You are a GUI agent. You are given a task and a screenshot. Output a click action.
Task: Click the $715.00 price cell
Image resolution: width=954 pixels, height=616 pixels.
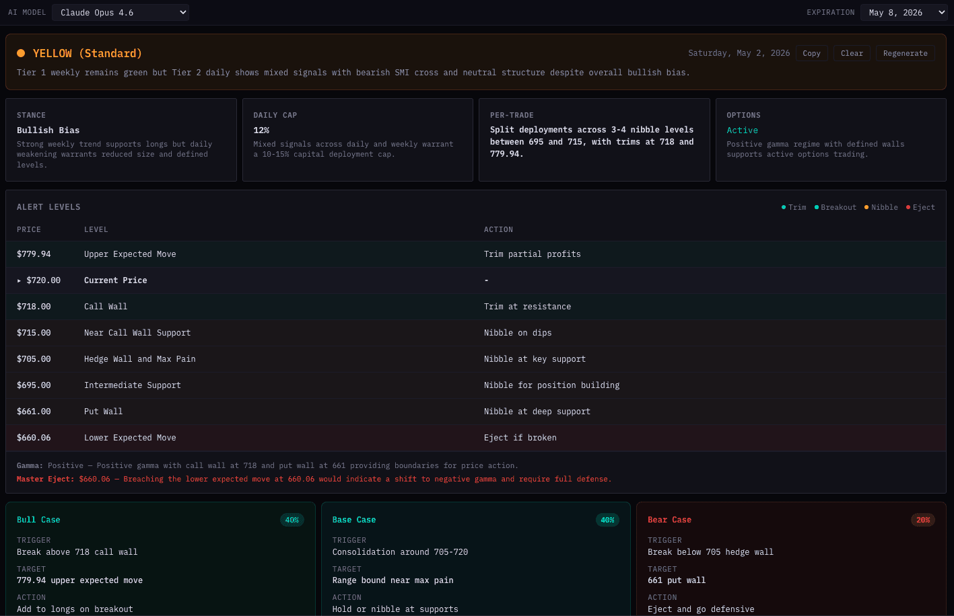pyautogui.click(x=34, y=333)
